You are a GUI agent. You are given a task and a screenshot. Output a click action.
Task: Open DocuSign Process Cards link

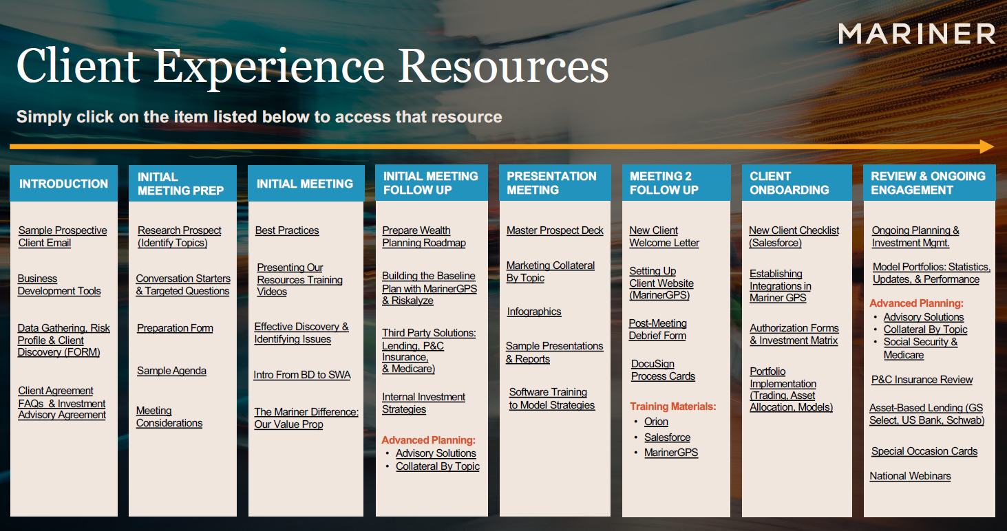[x=664, y=370]
